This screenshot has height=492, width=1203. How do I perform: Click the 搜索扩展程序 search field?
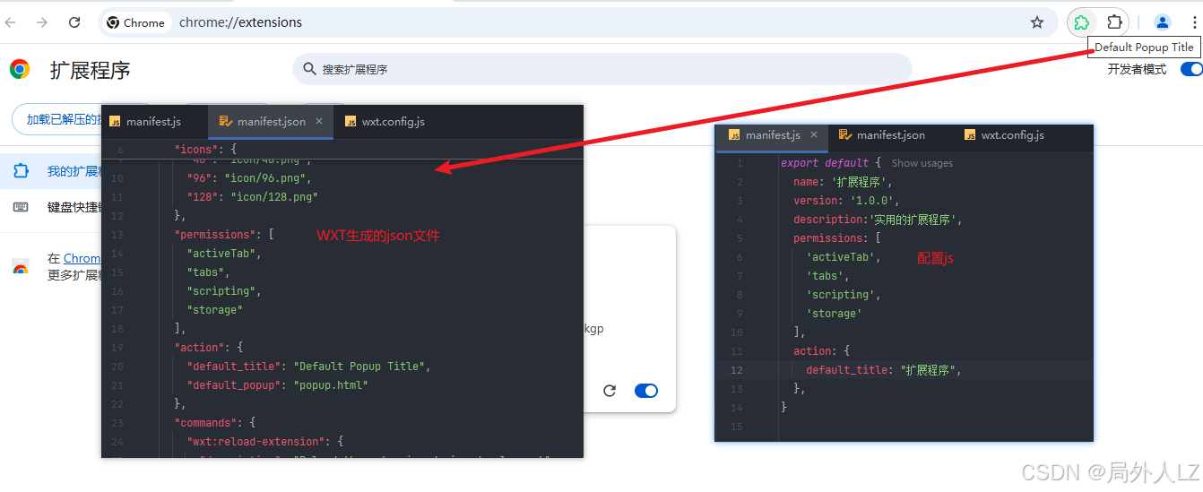coord(601,69)
